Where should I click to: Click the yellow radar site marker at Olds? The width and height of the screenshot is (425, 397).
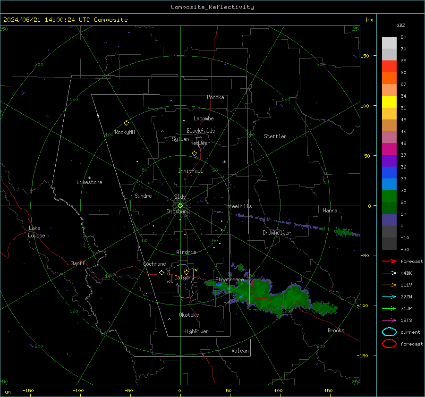click(x=180, y=206)
